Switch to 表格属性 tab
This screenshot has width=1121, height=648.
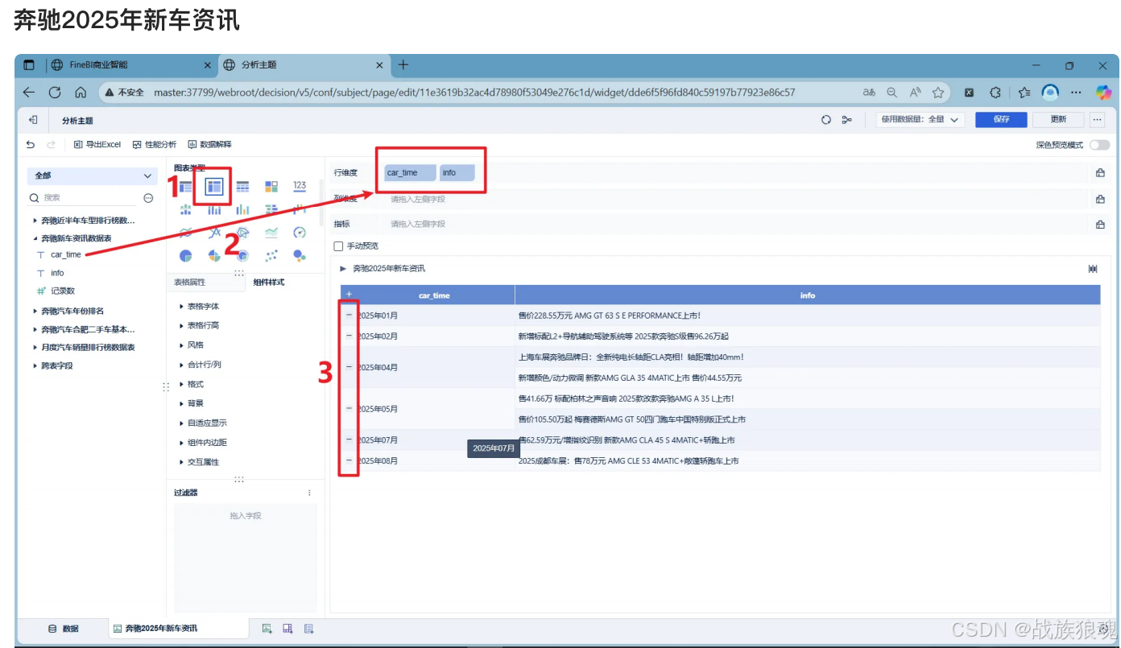[190, 283]
